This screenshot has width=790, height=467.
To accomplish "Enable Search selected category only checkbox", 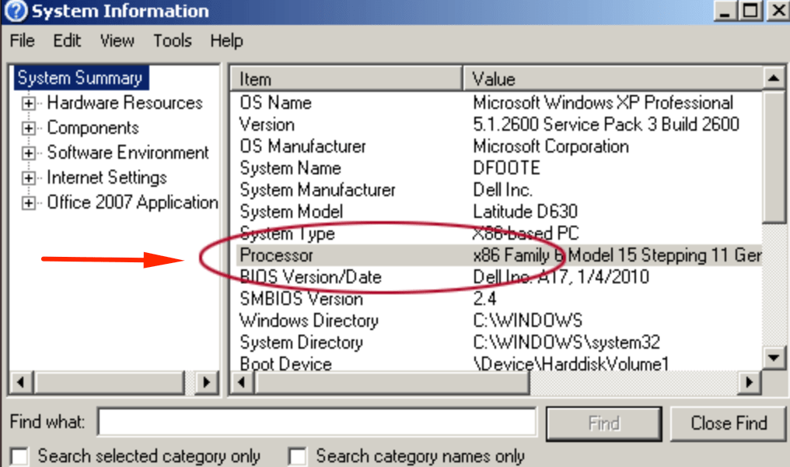I will 19,456.
